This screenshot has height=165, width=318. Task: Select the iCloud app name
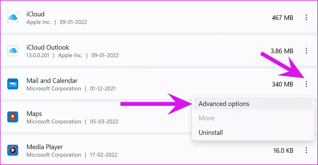36,14
